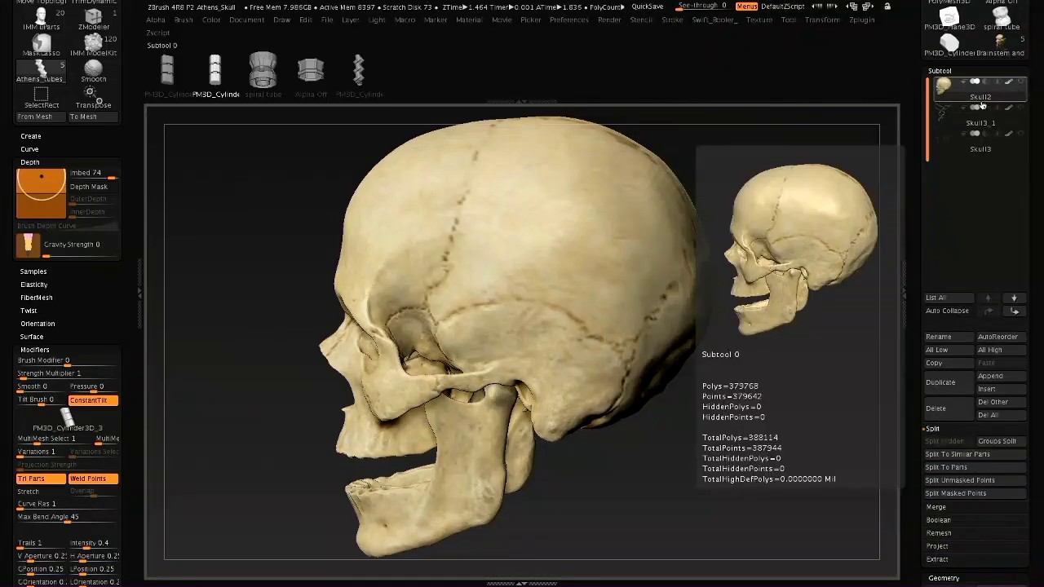The height and width of the screenshot is (587, 1044).
Task: Expand the Samples section
Action: pyautogui.click(x=33, y=271)
